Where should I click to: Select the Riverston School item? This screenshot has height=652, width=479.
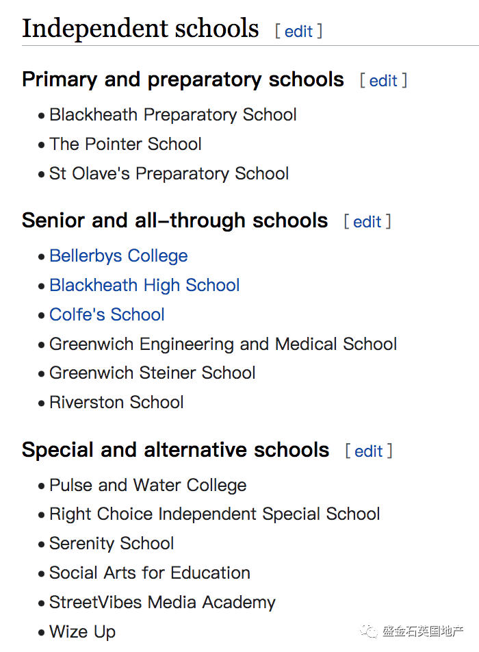click(116, 403)
